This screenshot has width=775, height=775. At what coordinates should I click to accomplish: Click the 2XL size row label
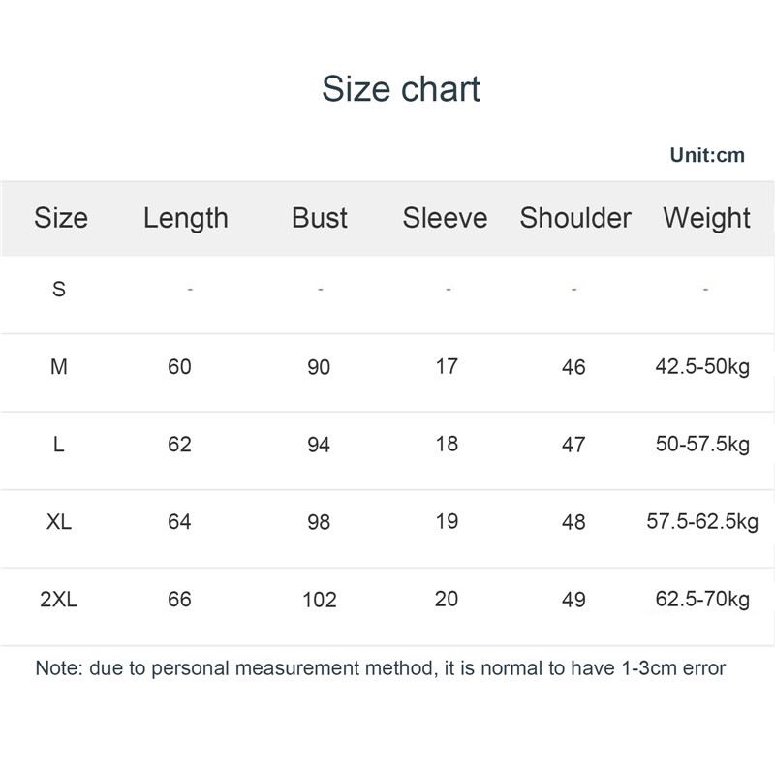tap(59, 600)
